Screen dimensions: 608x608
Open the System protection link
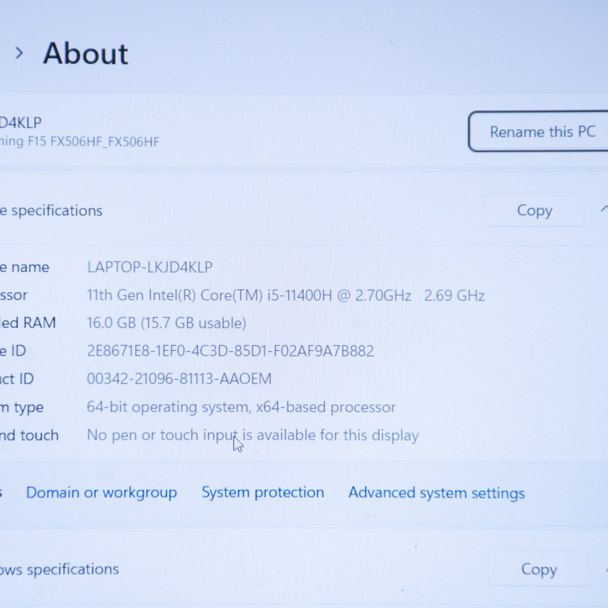263,492
